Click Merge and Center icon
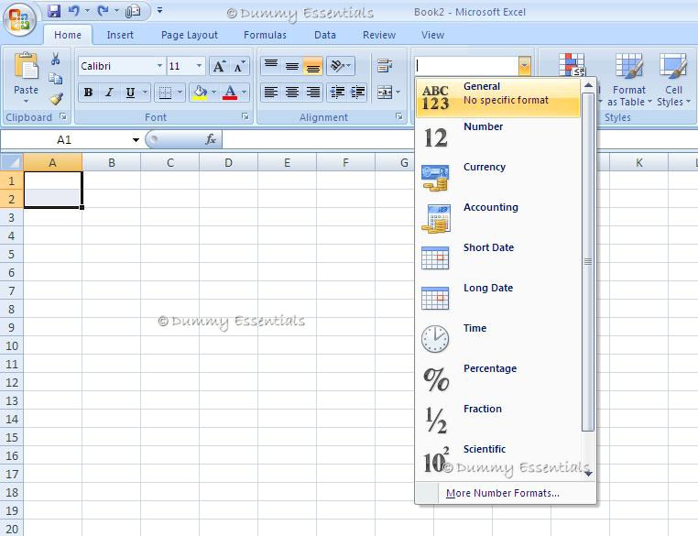Screen dimensions: 698x536 click(384, 93)
